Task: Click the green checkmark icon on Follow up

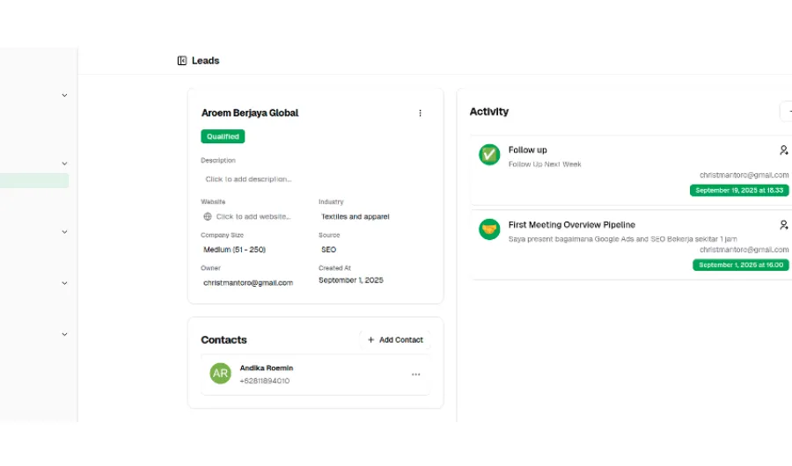Action: [x=489, y=155]
